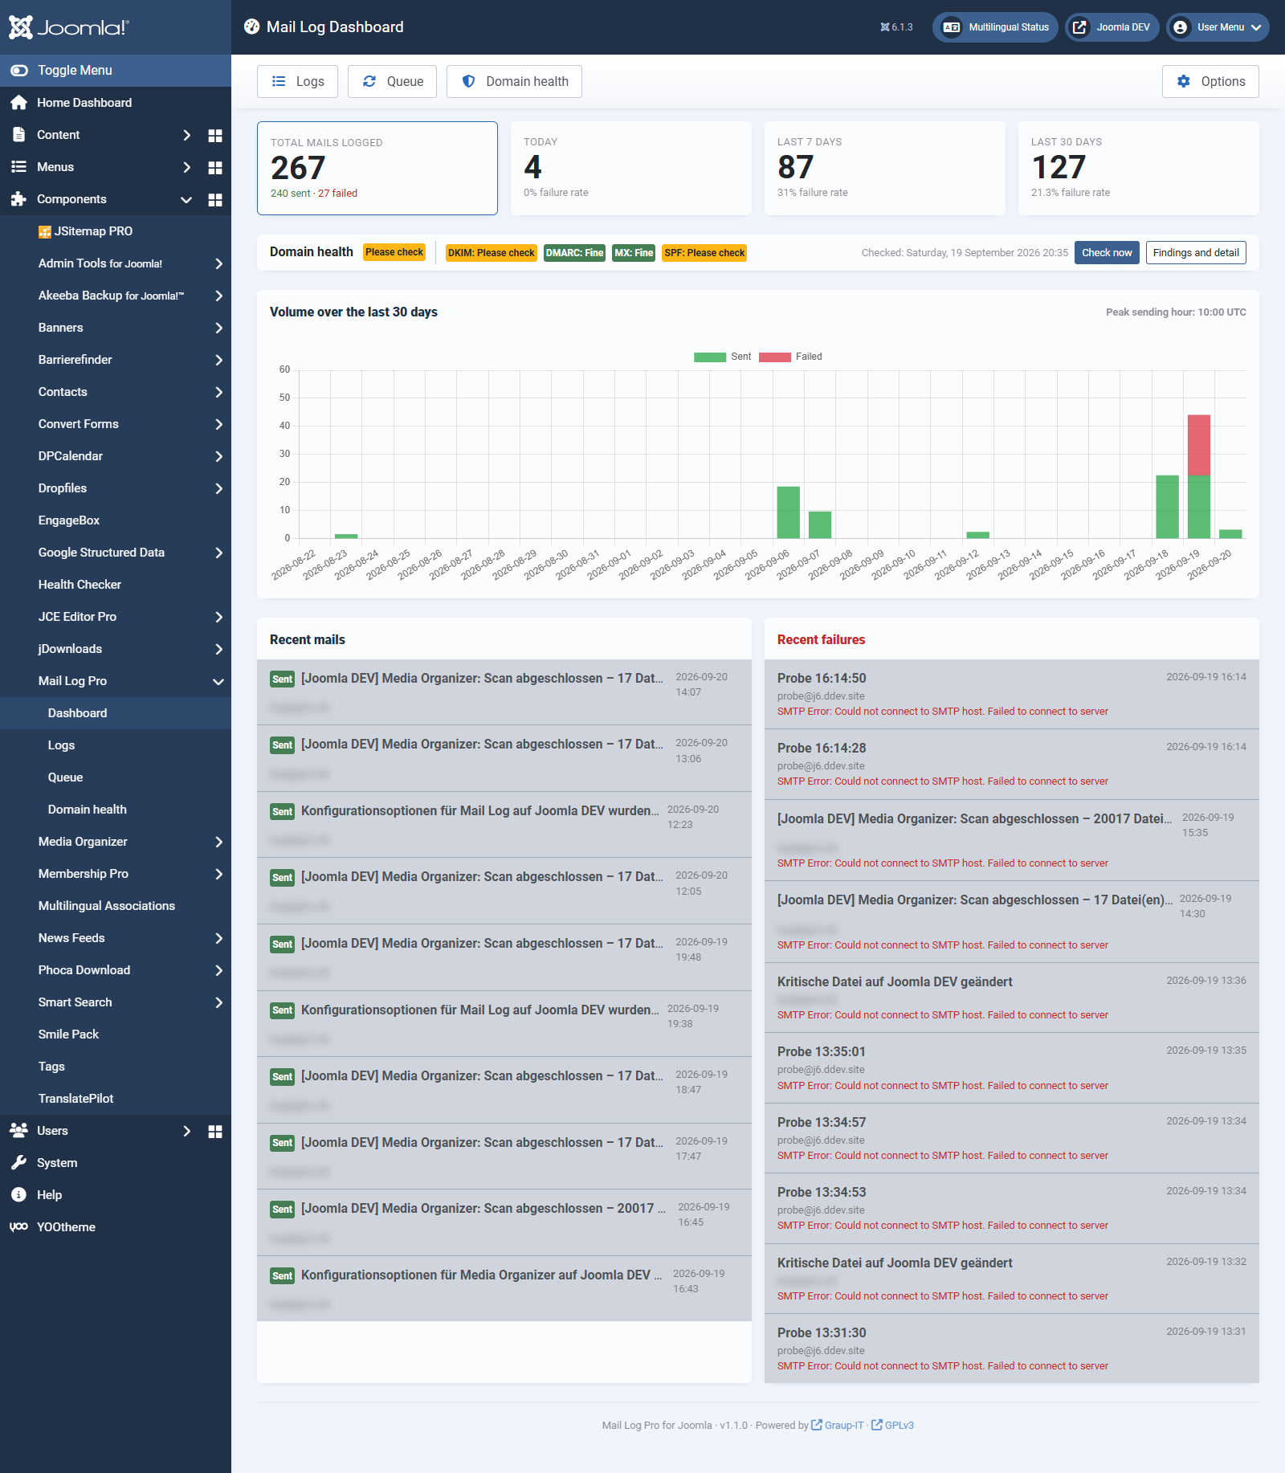Collapse the Mail Log Pro submenu
The width and height of the screenshot is (1285, 1473).
coord(218,681)
